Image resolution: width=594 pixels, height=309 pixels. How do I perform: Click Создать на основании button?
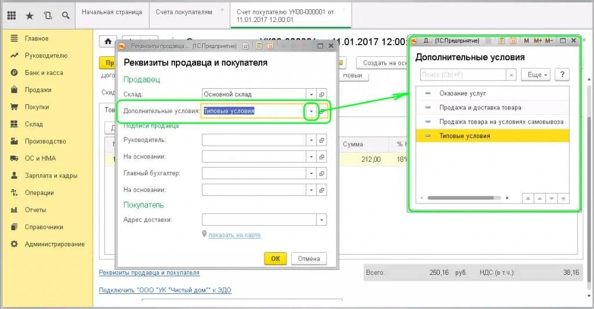point(382,63)
